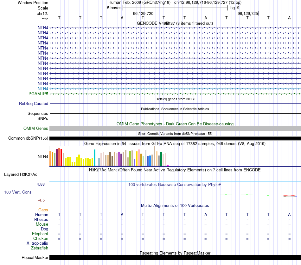Click the NTN4 label beside GTEx chart

43,156
